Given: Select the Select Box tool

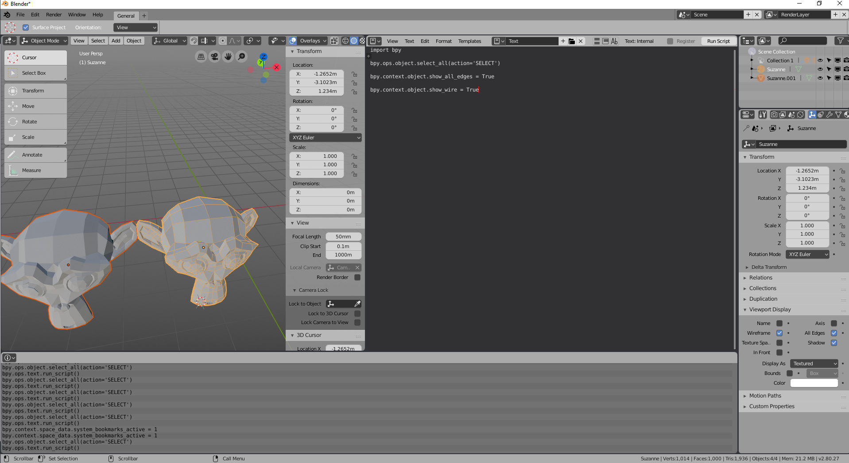Looking at the screenshot, I should click(x=35, y=73).
